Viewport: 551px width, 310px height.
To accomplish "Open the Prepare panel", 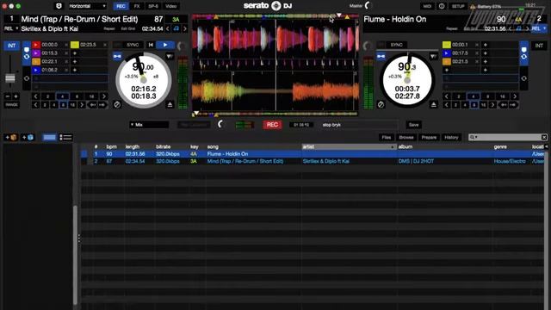I will pyautogui.click(x=429, y=137).
